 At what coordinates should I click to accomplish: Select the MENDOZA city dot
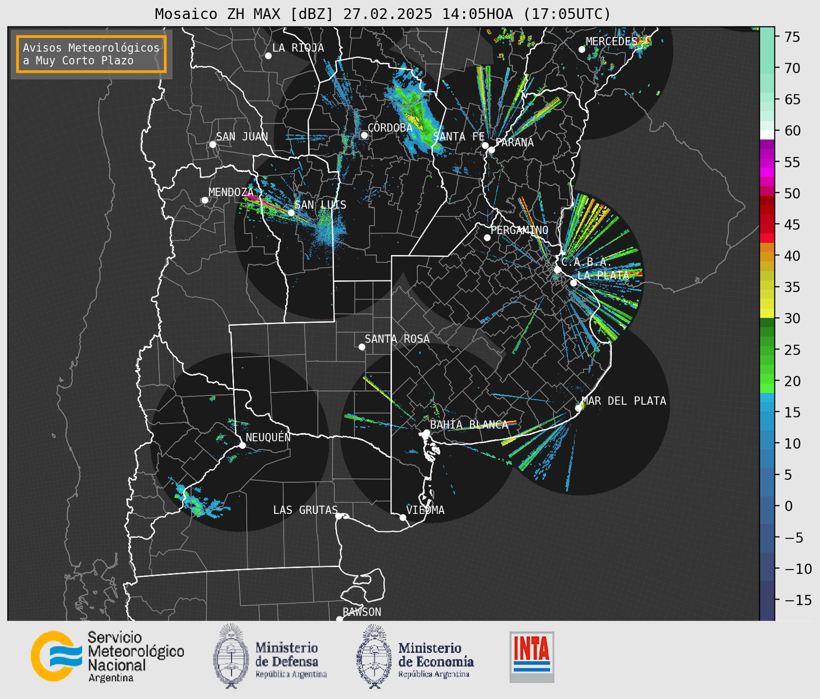point(205,200)
